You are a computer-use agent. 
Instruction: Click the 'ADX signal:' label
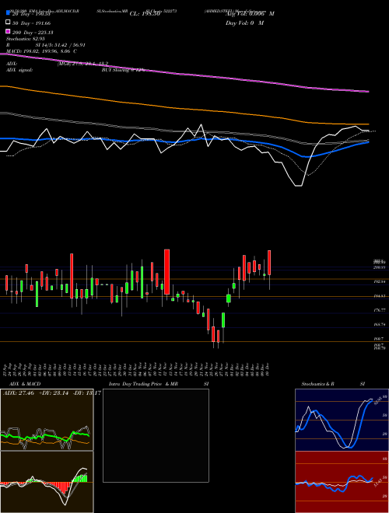click(19, 70)
